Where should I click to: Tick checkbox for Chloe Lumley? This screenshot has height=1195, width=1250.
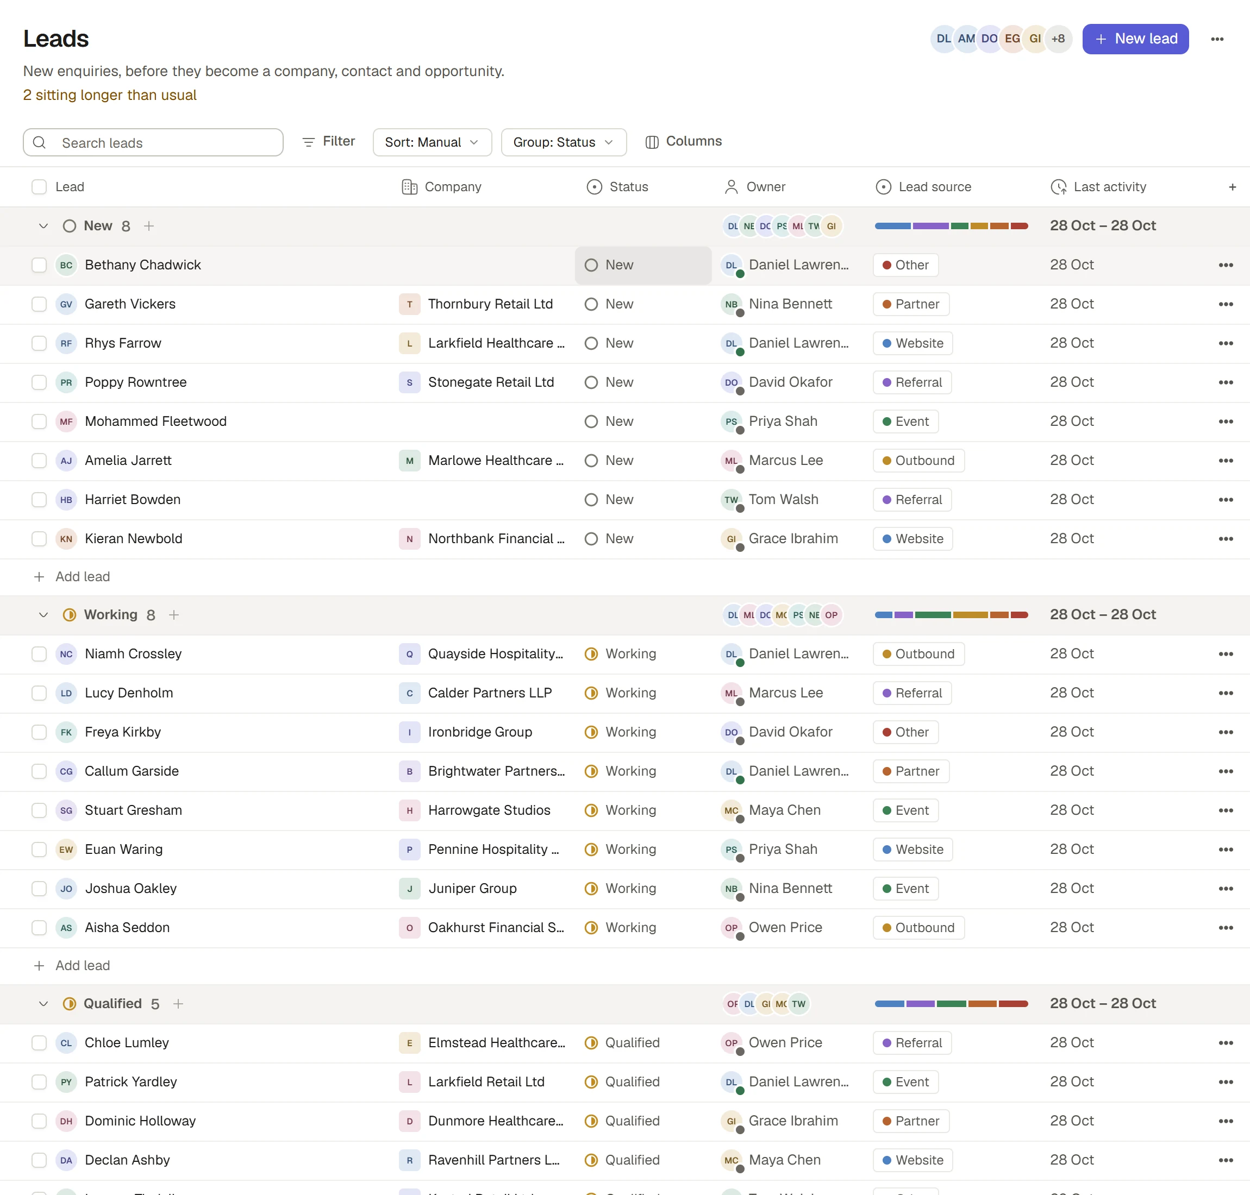tap(39, 1043)
